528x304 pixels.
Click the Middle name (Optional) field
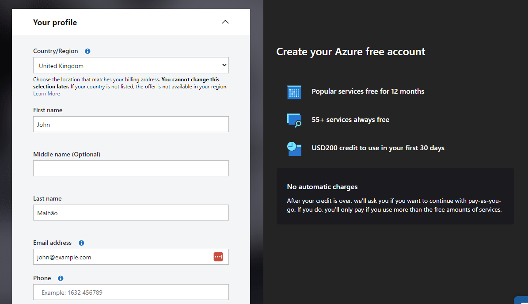(131, 168)
